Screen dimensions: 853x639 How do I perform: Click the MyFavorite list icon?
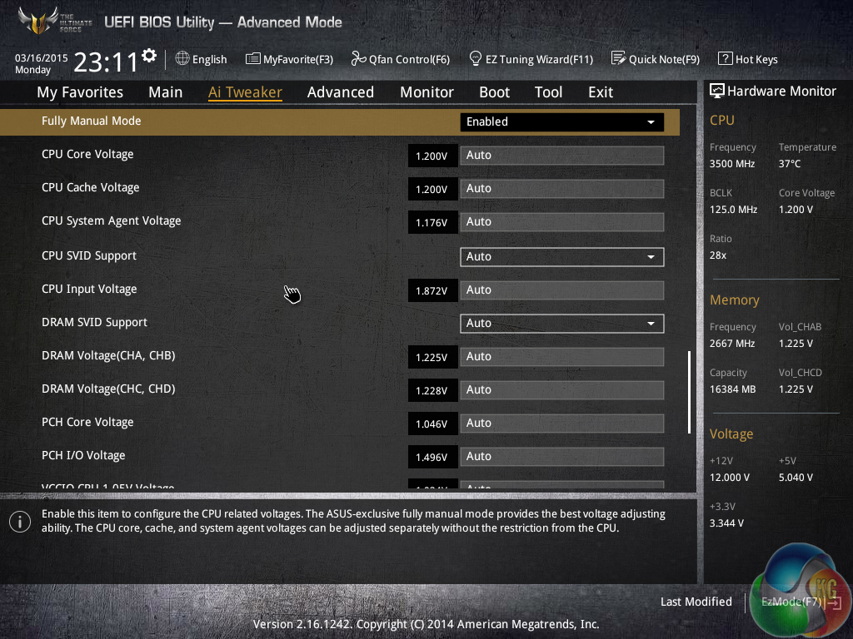click(252, 59)
